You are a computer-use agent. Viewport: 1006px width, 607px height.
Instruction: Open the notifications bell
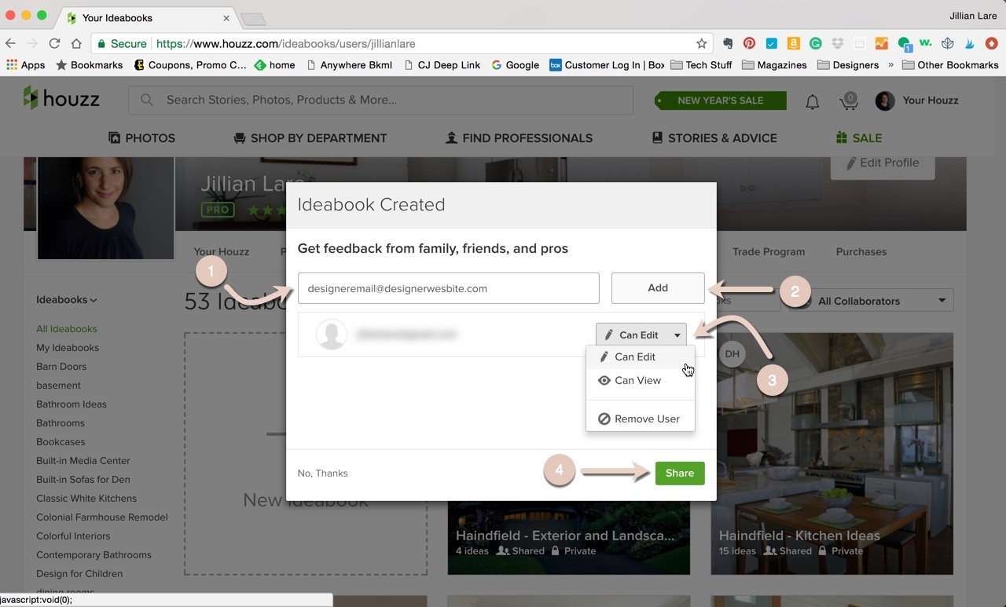click(x=812, y=101)
